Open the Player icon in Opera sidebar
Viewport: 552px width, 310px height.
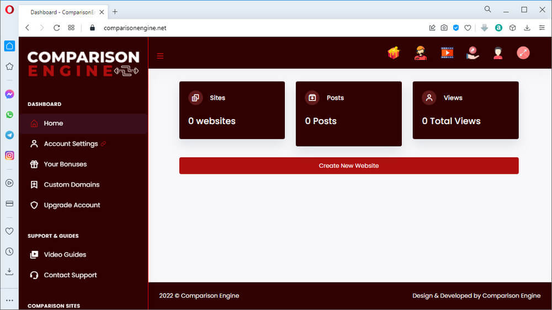[x=9, y=183]
